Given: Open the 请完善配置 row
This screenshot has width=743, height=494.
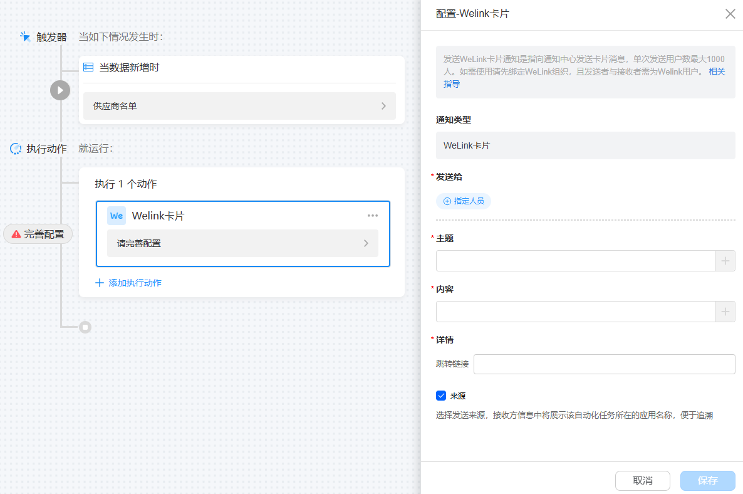Looking at the screenshot, I should (x=242, y=243).
